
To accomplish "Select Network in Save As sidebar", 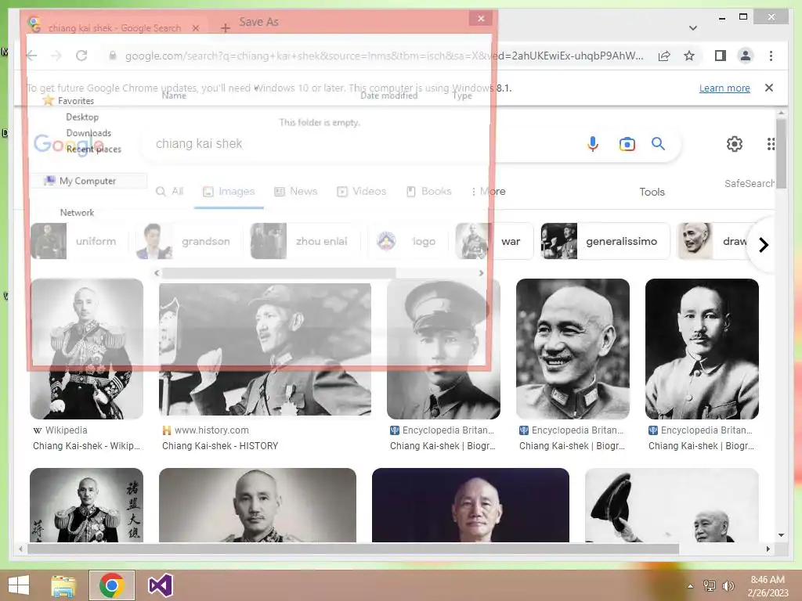I will 77,213.
